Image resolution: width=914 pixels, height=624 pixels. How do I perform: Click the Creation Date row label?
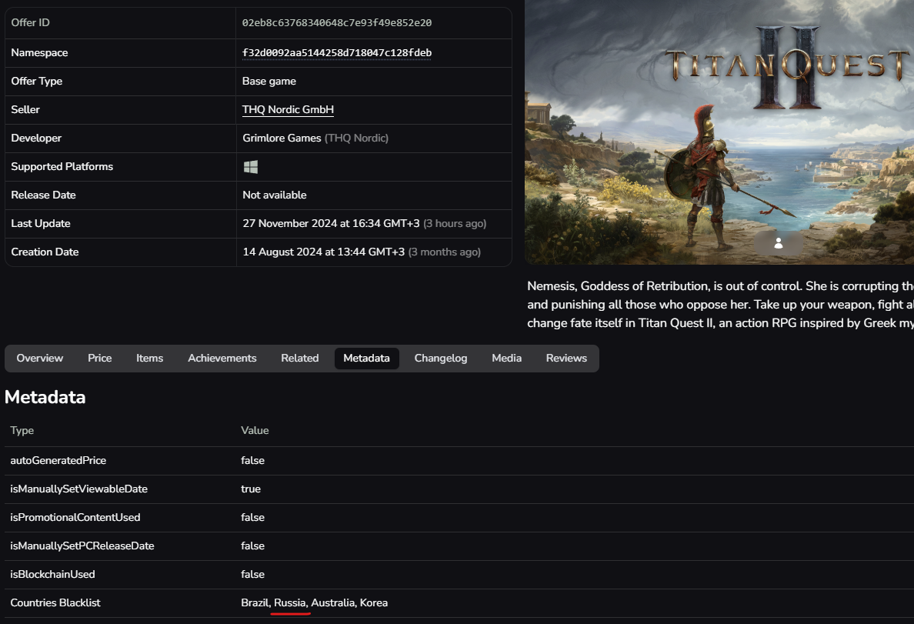coord(45,252)
